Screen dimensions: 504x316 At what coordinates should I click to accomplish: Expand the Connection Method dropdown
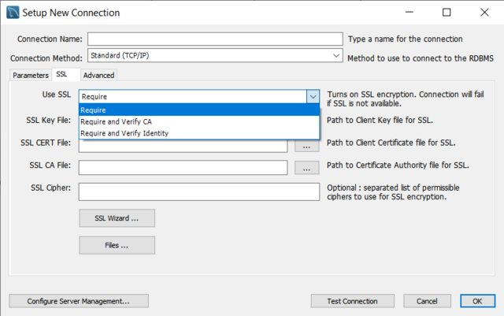coord(336,57)
